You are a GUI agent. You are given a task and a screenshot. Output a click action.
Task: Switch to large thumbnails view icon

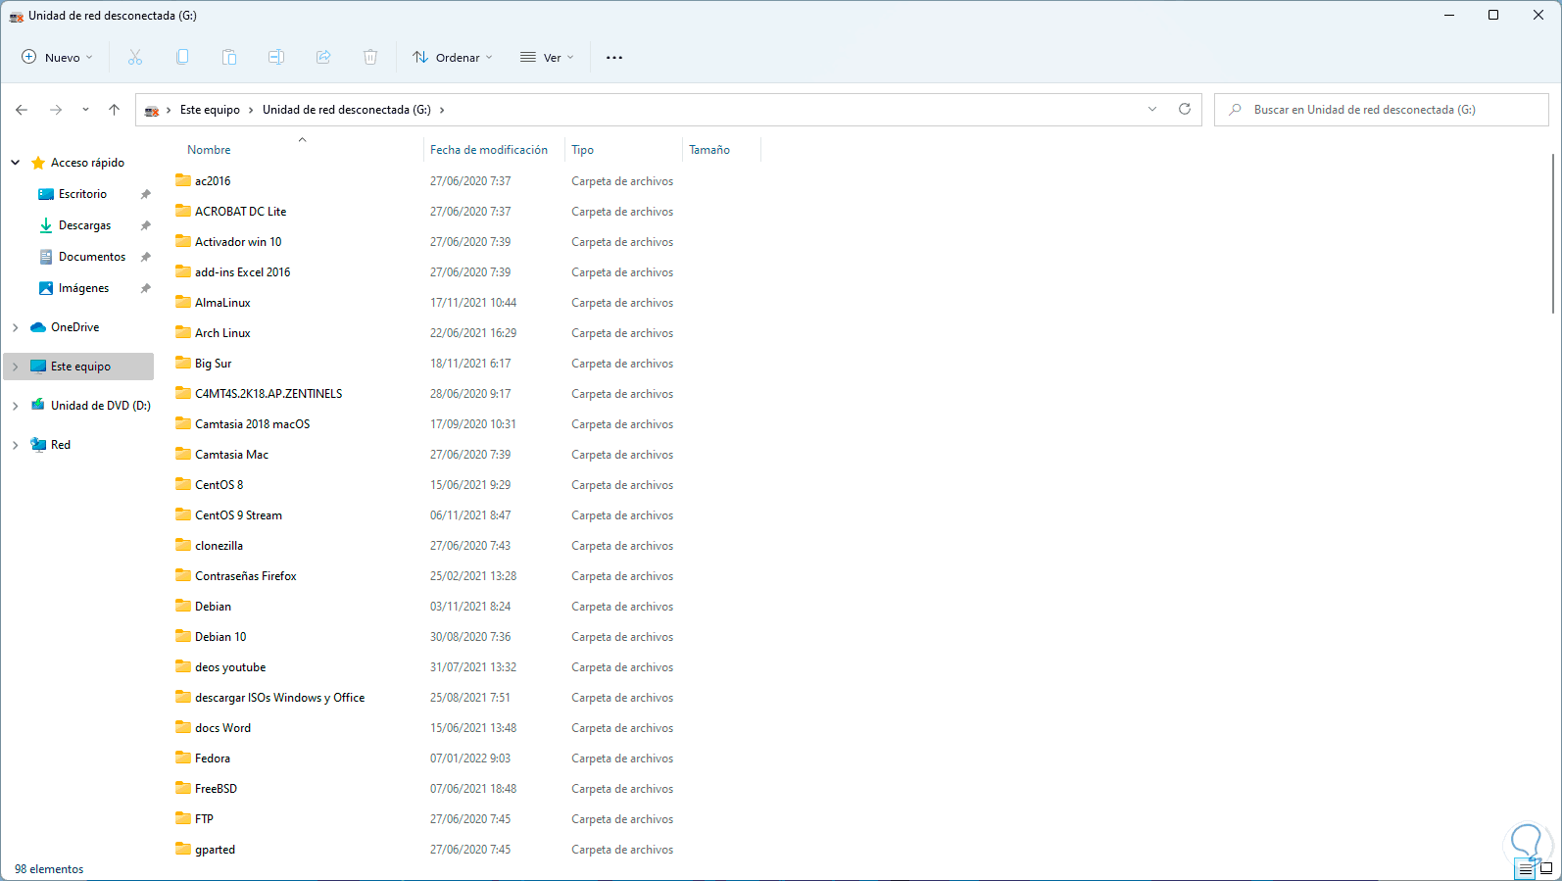(1546, 869)
